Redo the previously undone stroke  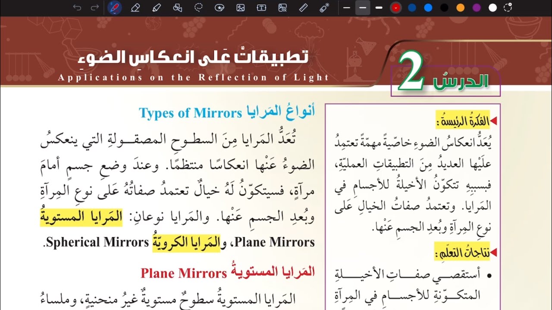[x=95, y=8]
